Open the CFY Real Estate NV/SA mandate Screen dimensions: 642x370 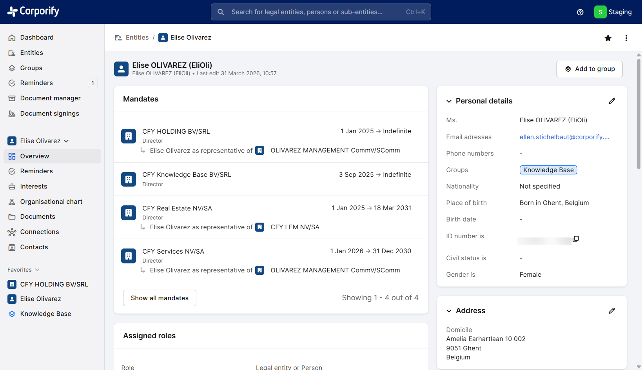[177, 209]
